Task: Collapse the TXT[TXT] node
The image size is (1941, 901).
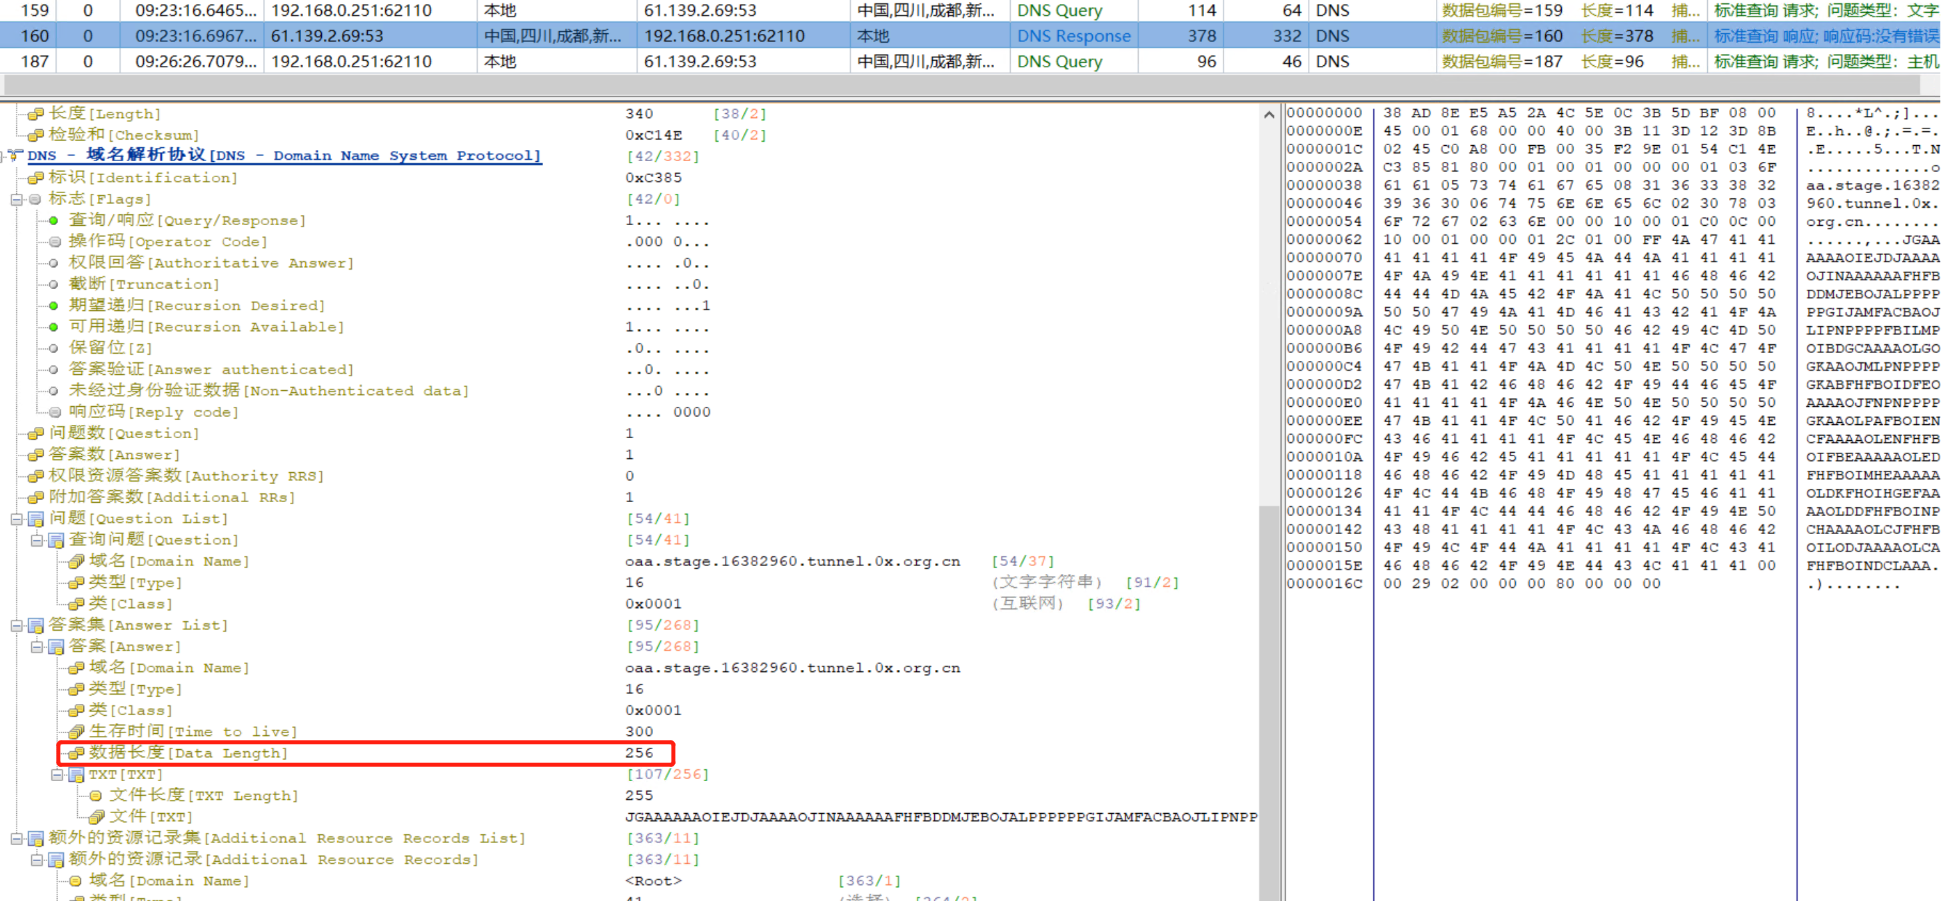Action: [57, 774]
